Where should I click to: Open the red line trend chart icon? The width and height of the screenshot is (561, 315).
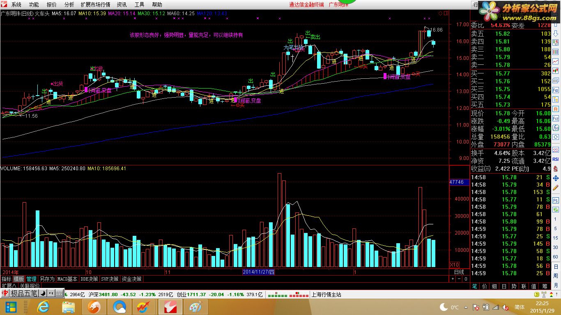click(556, 61)
